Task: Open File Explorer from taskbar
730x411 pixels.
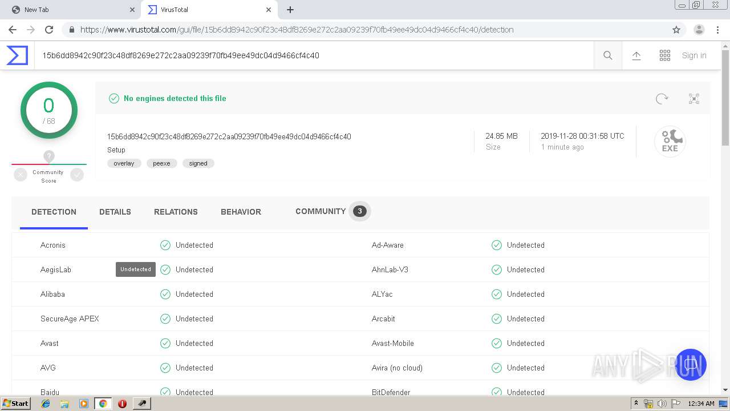Action: coord(64,404)
